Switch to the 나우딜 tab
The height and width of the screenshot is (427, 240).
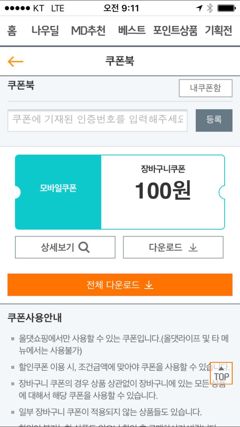coord(45,31)
